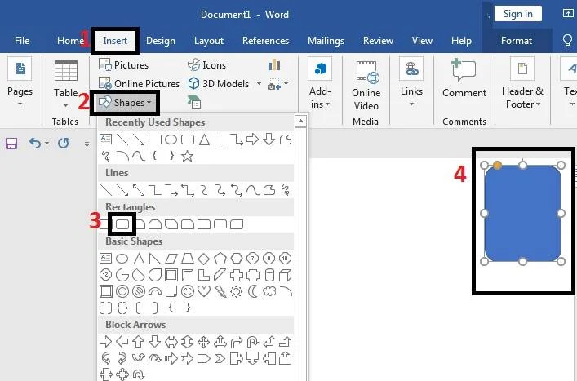Select the plus cross shape
Viewport: 577px width, 381px height.
[x=236, y=275]
